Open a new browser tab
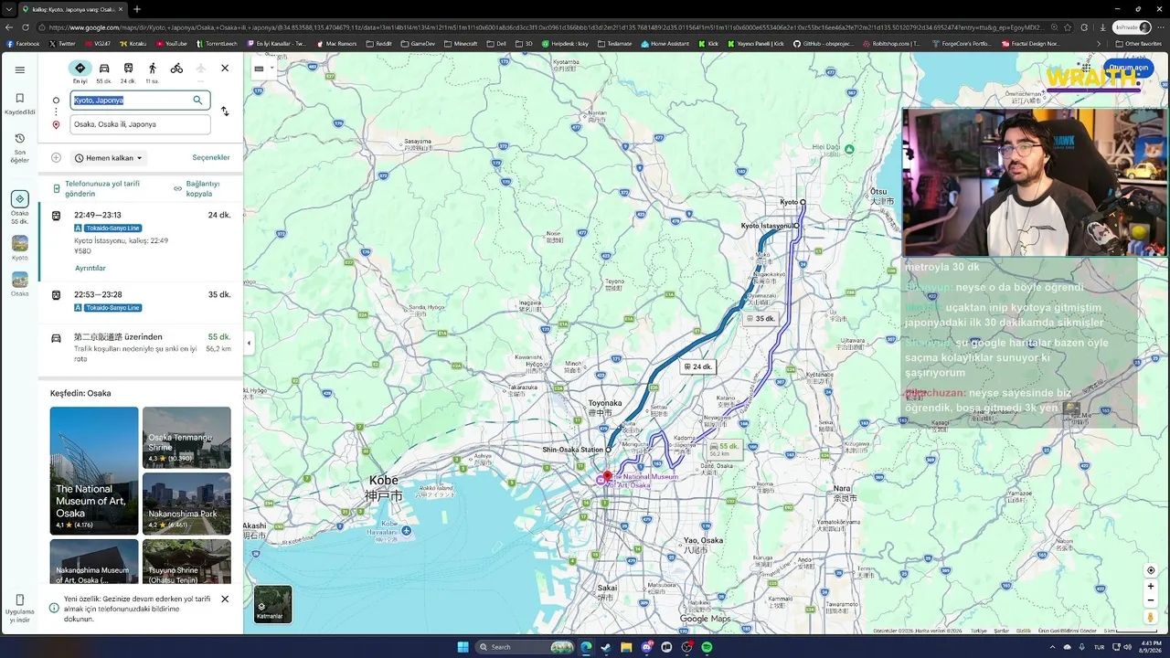 [137, 9]
